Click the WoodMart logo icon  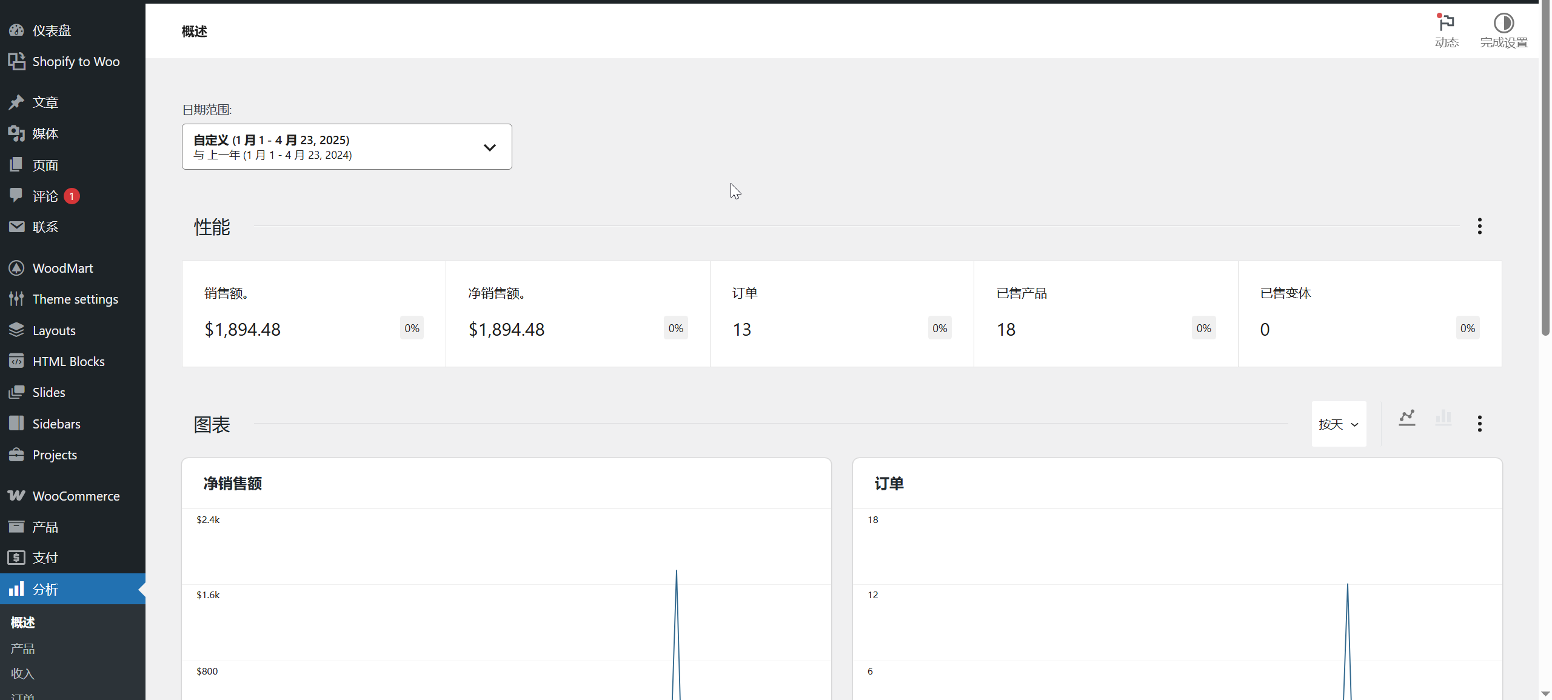16,268
